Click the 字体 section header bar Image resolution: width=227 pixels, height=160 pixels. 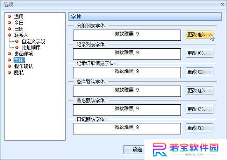(145, 16)
